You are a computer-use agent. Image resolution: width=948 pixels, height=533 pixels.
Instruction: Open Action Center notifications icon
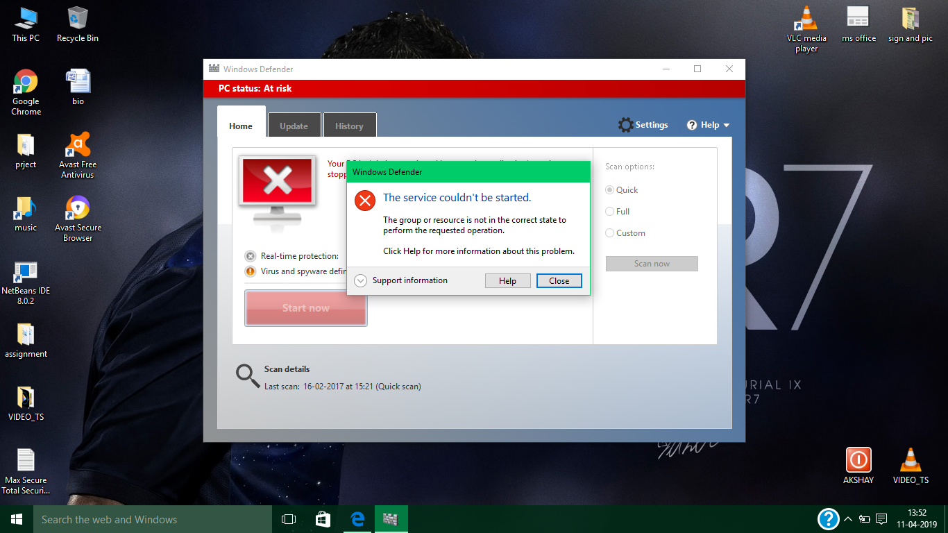(x=881, y=519)
